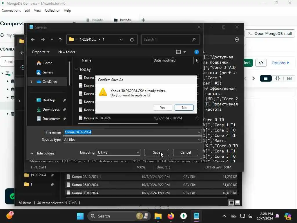Open Firefox from taskbar
Screen dimensions: 297x223
171,216
